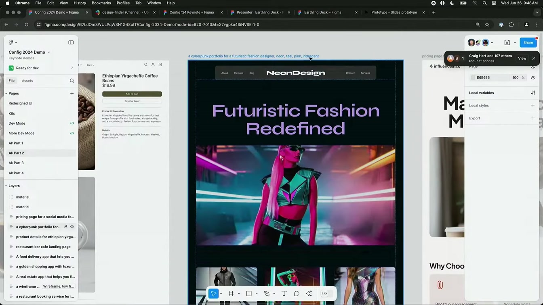
Task: Select the AI: Part 3 page
Action: click(16, 163)
